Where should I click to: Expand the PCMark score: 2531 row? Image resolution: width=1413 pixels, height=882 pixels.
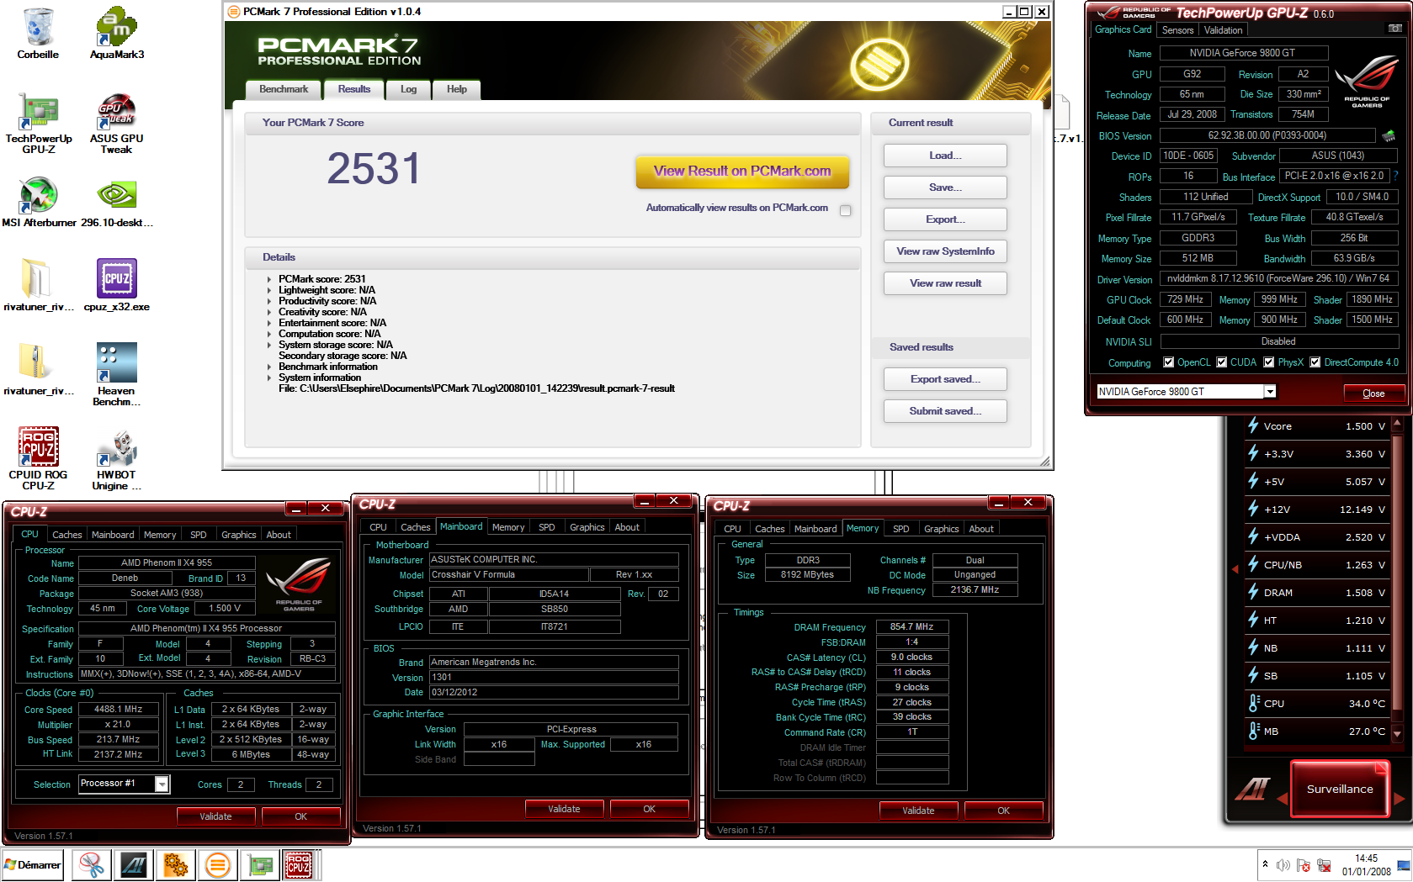tap(269, 279)
